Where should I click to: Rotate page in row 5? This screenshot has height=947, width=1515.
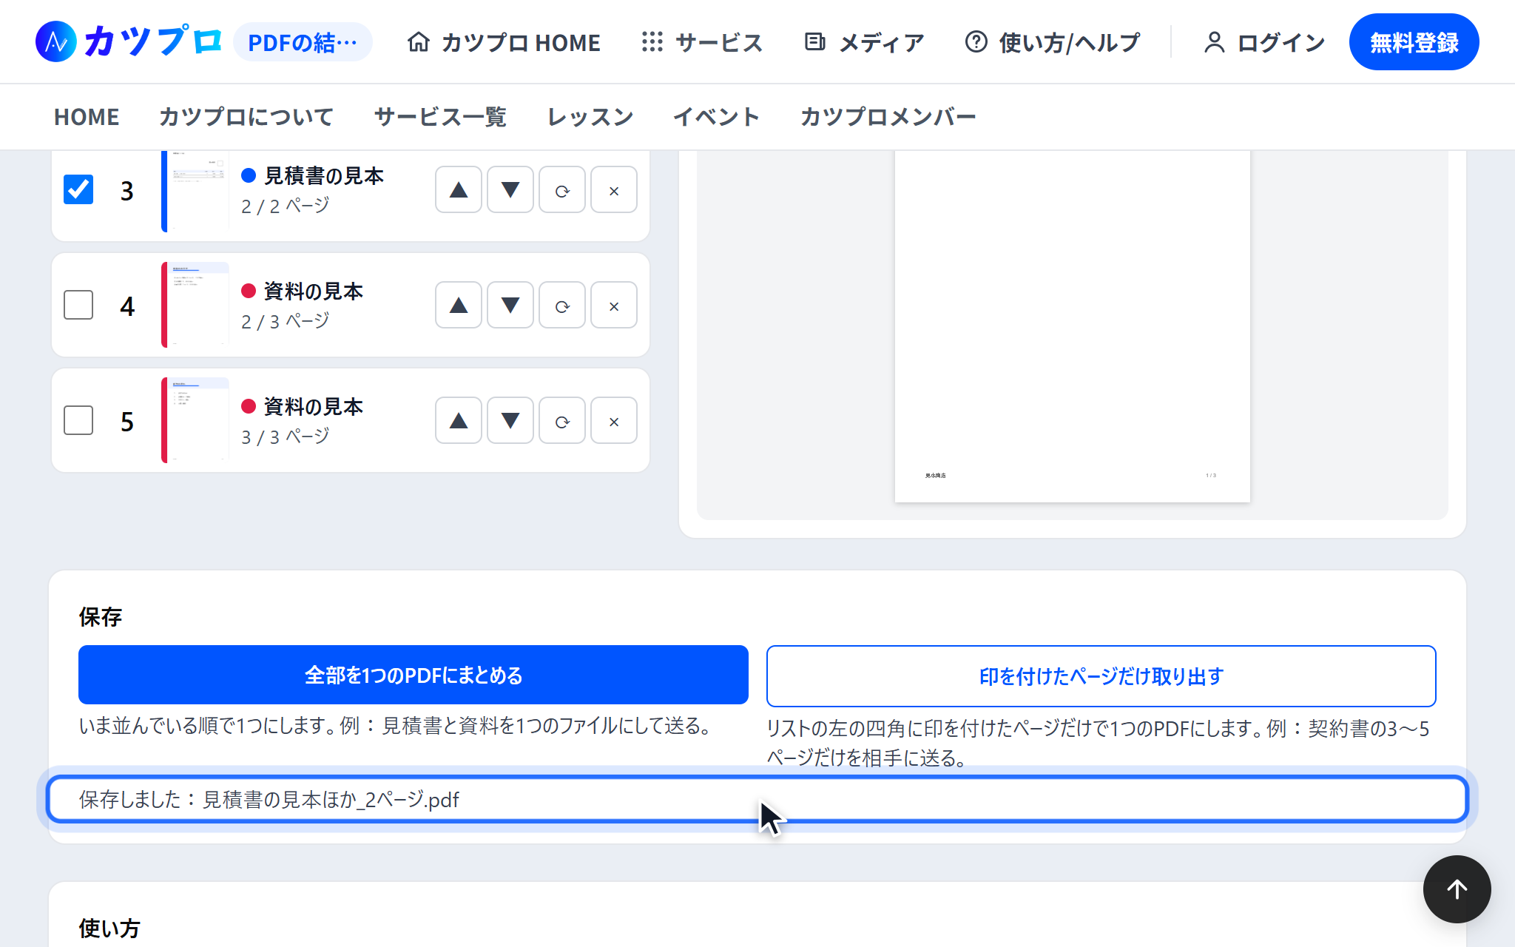pyautogui.click(x=562, y=420)
